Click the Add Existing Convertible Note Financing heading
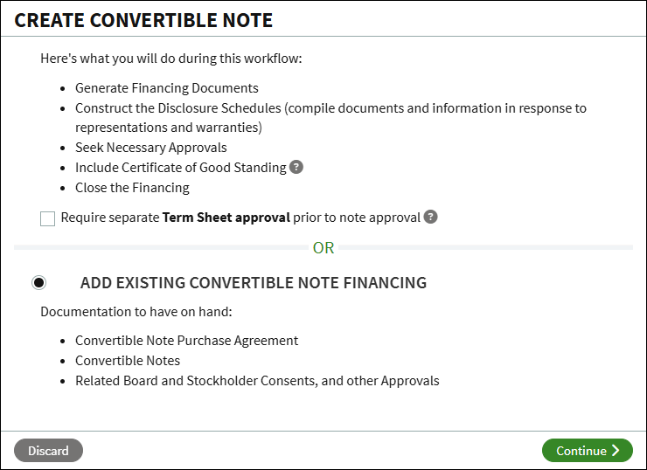Viewport: 647px width, 470px height. (x=254, y=283)
